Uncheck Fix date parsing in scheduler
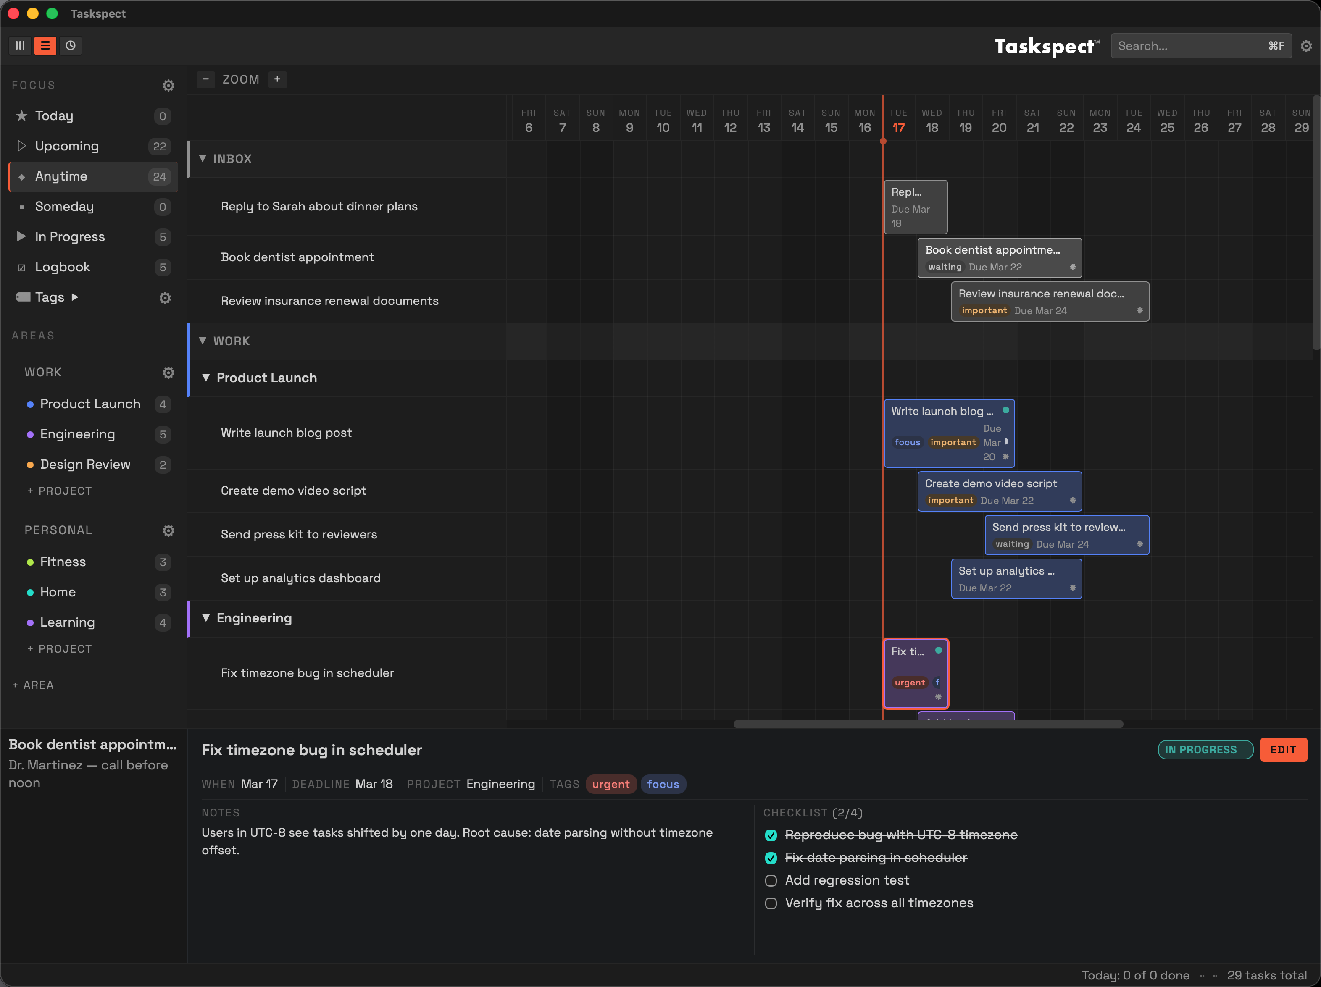 click(x=771, y=858)
